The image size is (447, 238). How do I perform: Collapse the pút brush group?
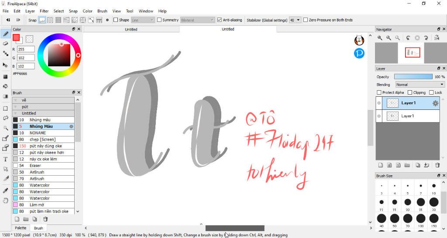15,107
